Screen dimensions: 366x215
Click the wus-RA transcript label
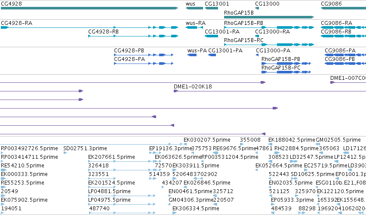pos(196,23)
